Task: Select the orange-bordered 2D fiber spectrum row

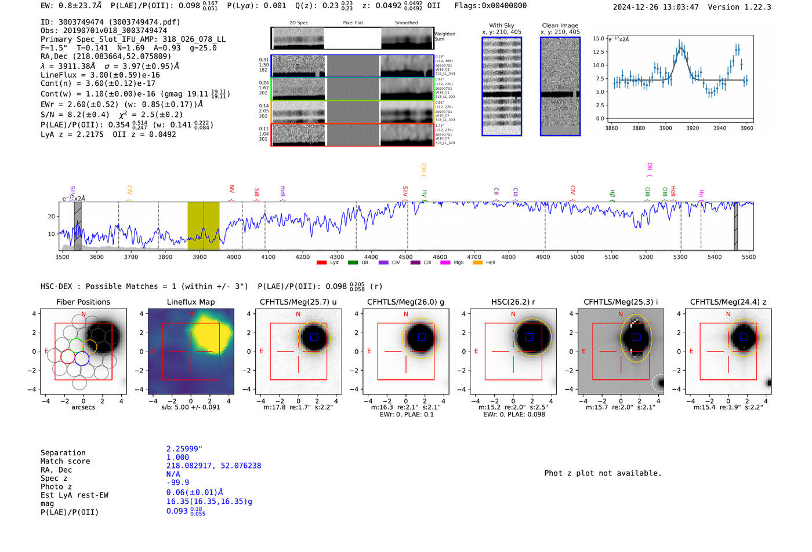Action: coord(353,112)
